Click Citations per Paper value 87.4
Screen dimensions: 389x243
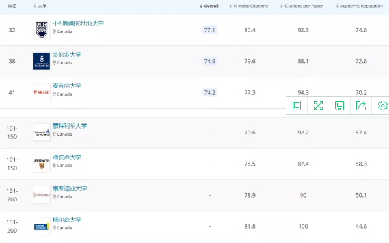[x=303, y=164]
